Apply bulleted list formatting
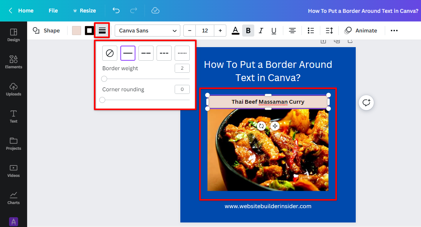This screenshot has width=421, height=227. point(311,31)
